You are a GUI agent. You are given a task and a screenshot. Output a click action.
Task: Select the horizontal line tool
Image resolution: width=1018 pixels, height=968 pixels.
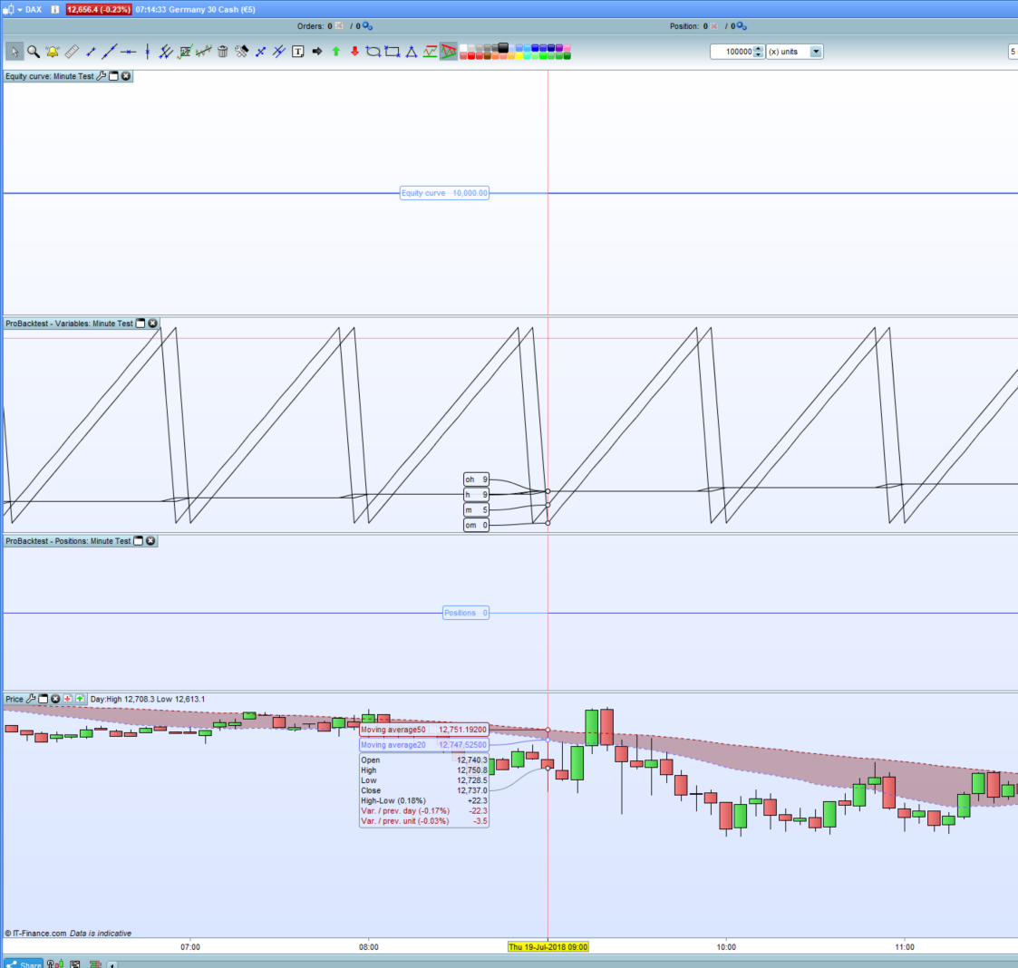click(x=129, y=52)
